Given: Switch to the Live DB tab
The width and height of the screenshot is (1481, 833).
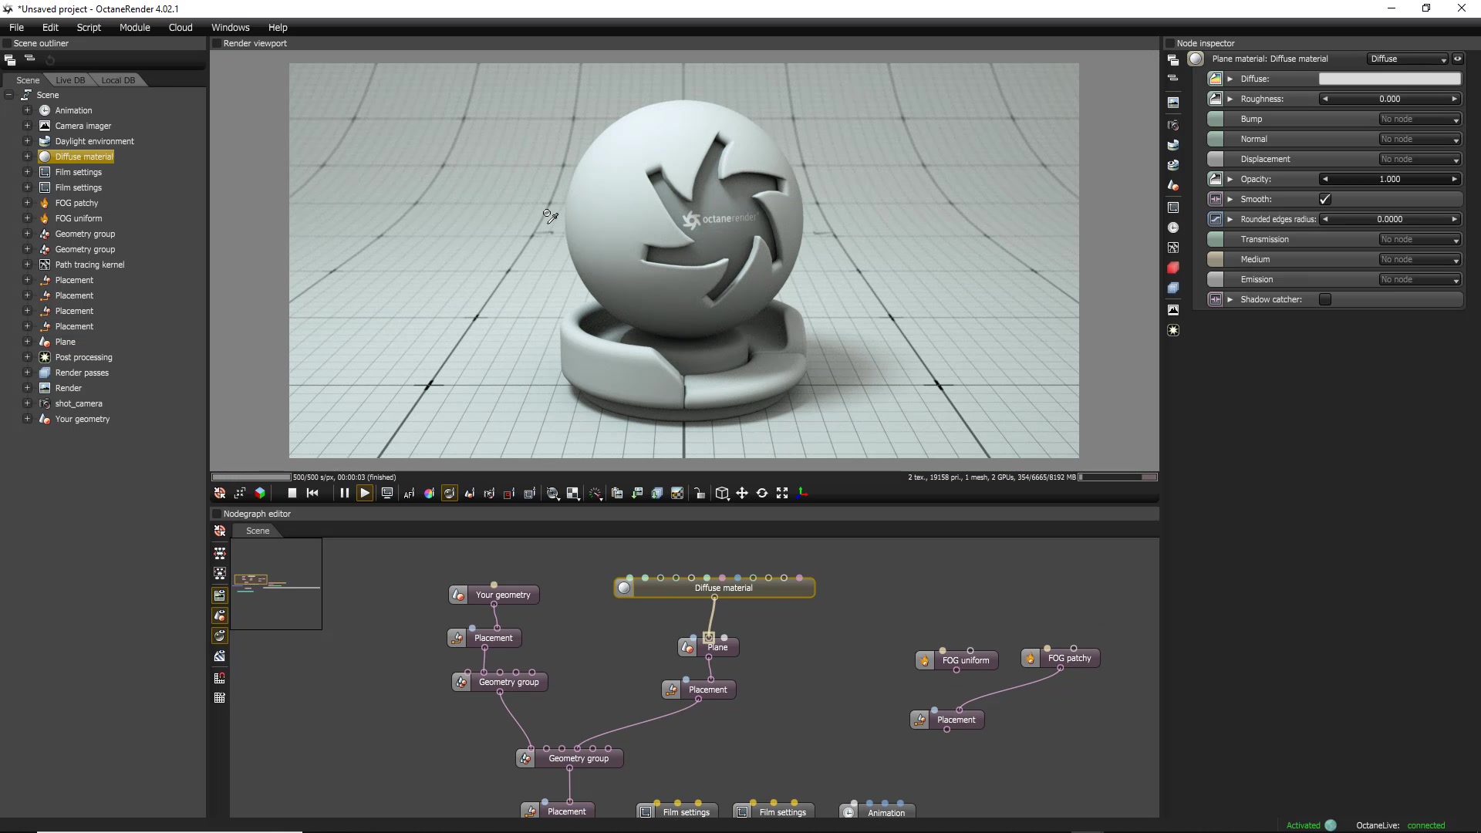Looking at the screenshot, I should pyautogui.click(x=70, y=80).
